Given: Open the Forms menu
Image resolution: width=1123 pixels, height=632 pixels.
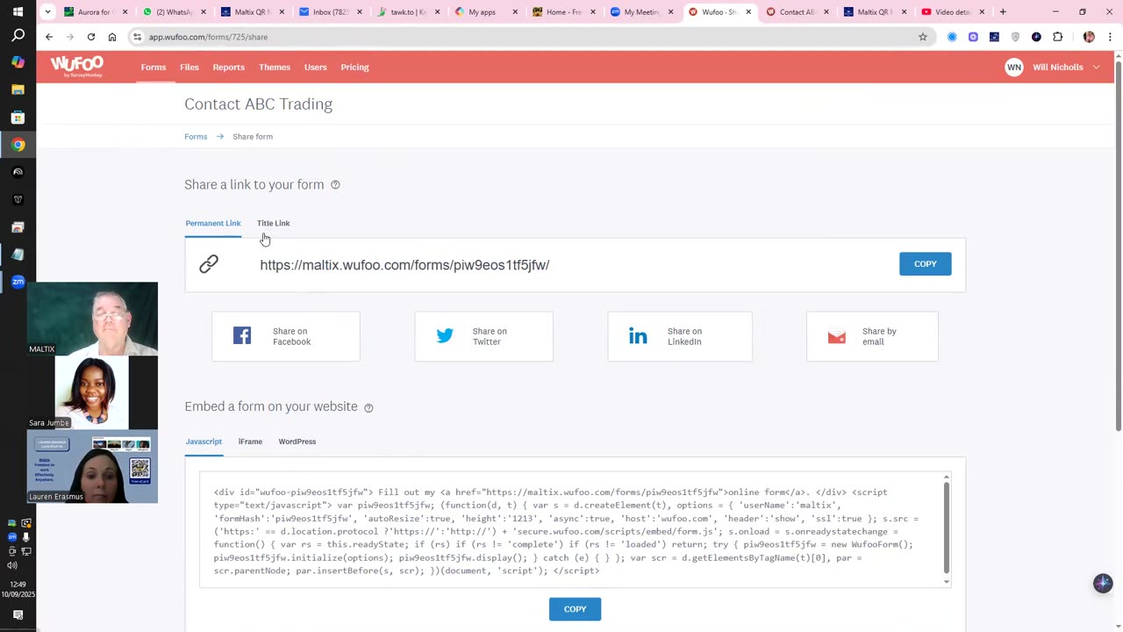Looking at the screenshot, I should 154,67.
